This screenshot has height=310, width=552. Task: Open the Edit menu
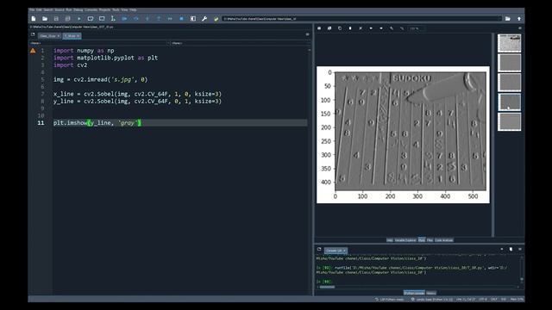39,9
